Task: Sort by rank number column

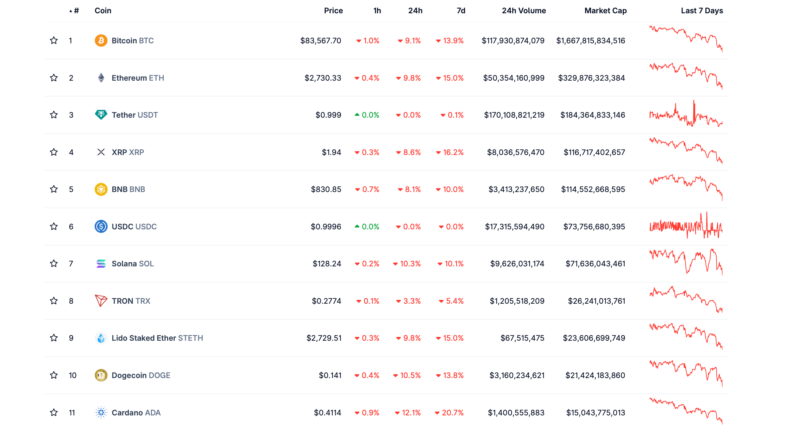Action: click(x=76, y=11)
